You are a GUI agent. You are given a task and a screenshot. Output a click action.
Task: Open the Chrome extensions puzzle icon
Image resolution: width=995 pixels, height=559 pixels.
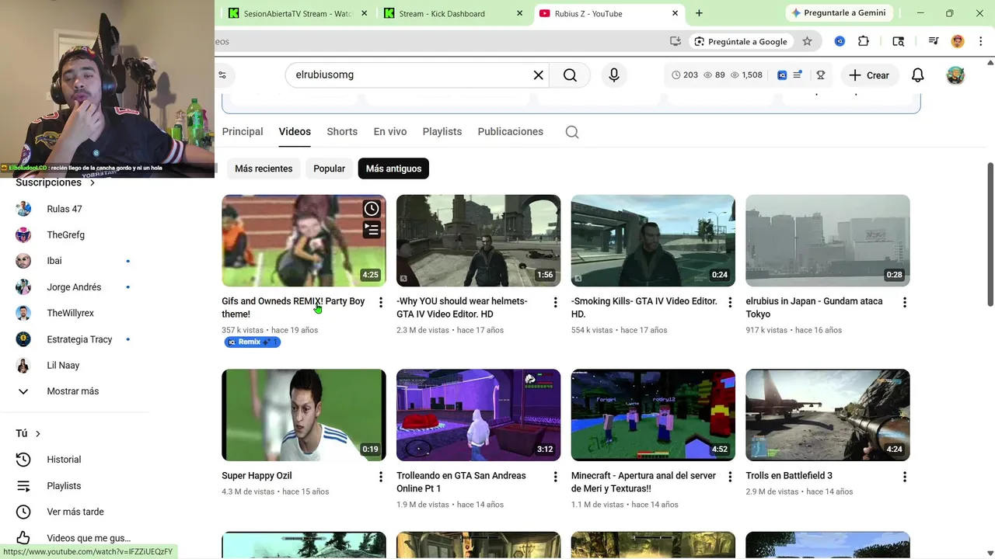coord(863,41)
